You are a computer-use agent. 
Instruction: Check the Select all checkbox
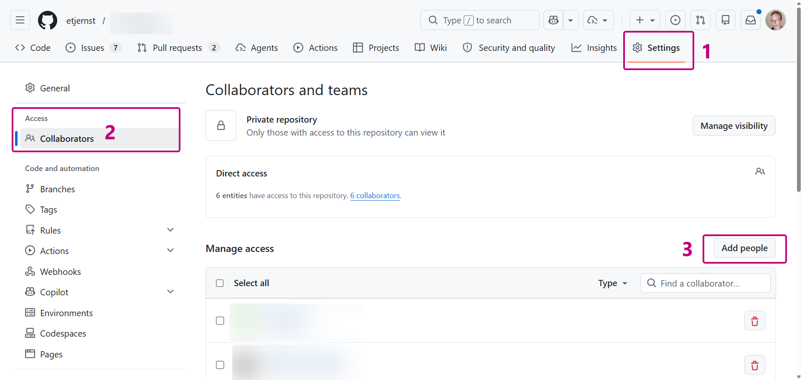click(220, 283)
